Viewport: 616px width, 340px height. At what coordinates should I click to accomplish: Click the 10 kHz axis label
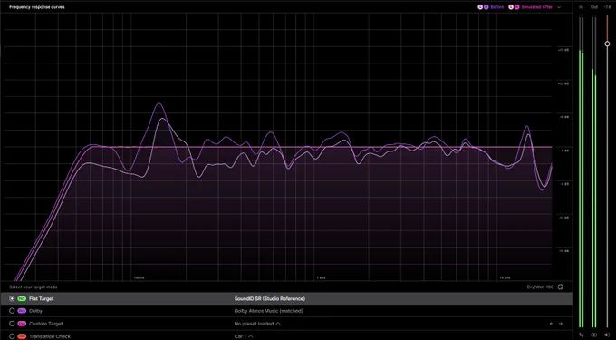(x=505, y=277)
